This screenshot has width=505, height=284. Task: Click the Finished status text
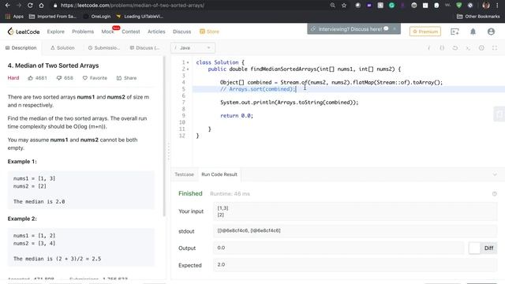pos(190,193)
